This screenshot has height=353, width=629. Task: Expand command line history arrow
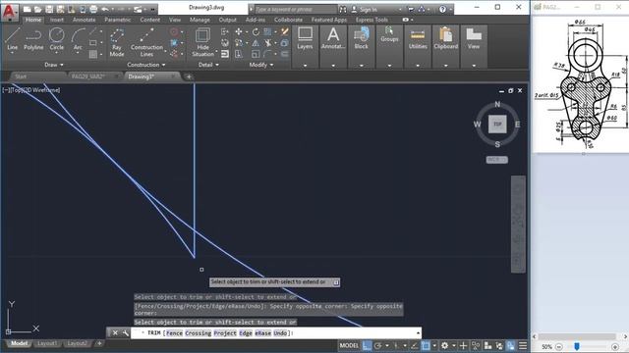click(x=418, y=333)
